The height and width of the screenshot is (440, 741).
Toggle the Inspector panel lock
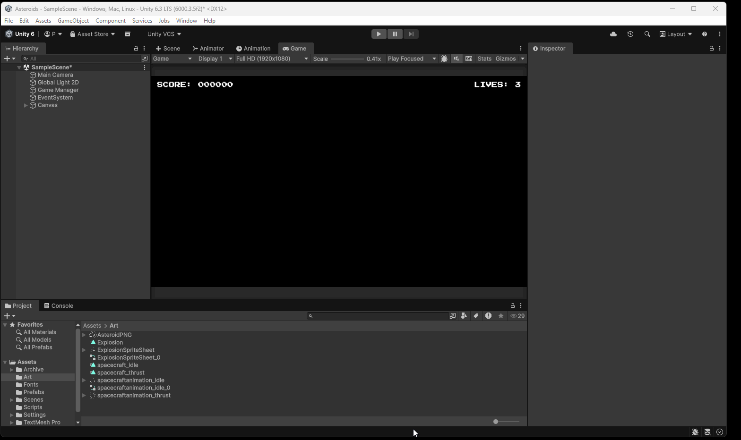[712, 48]
